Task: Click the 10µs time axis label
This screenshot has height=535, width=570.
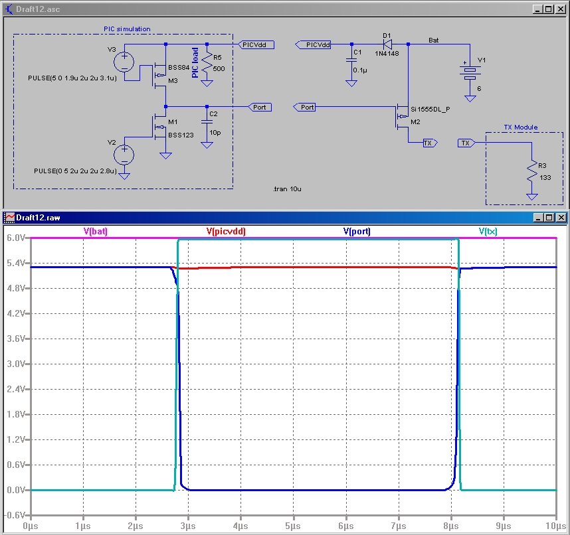Action: click(x=555, y=526)
